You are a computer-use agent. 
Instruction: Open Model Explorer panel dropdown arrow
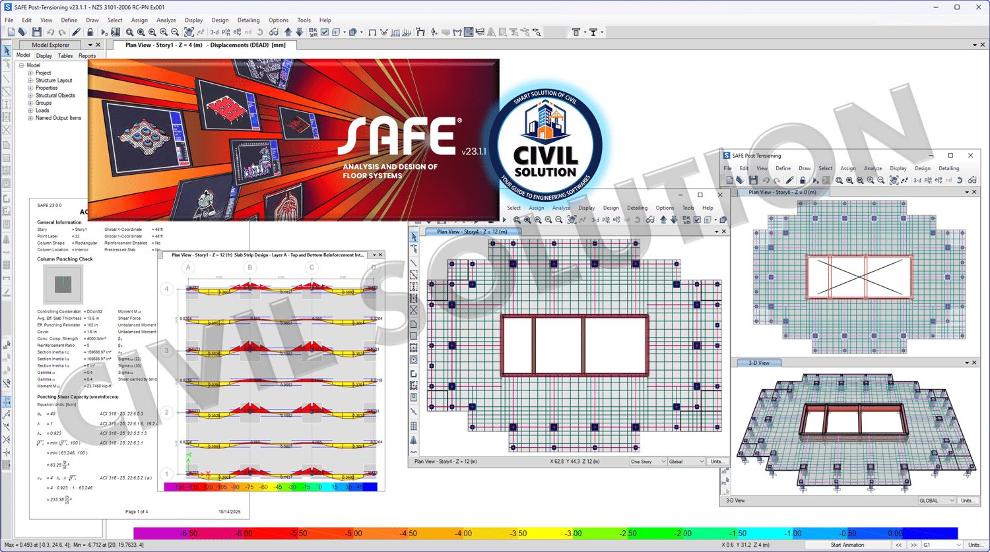90,45
